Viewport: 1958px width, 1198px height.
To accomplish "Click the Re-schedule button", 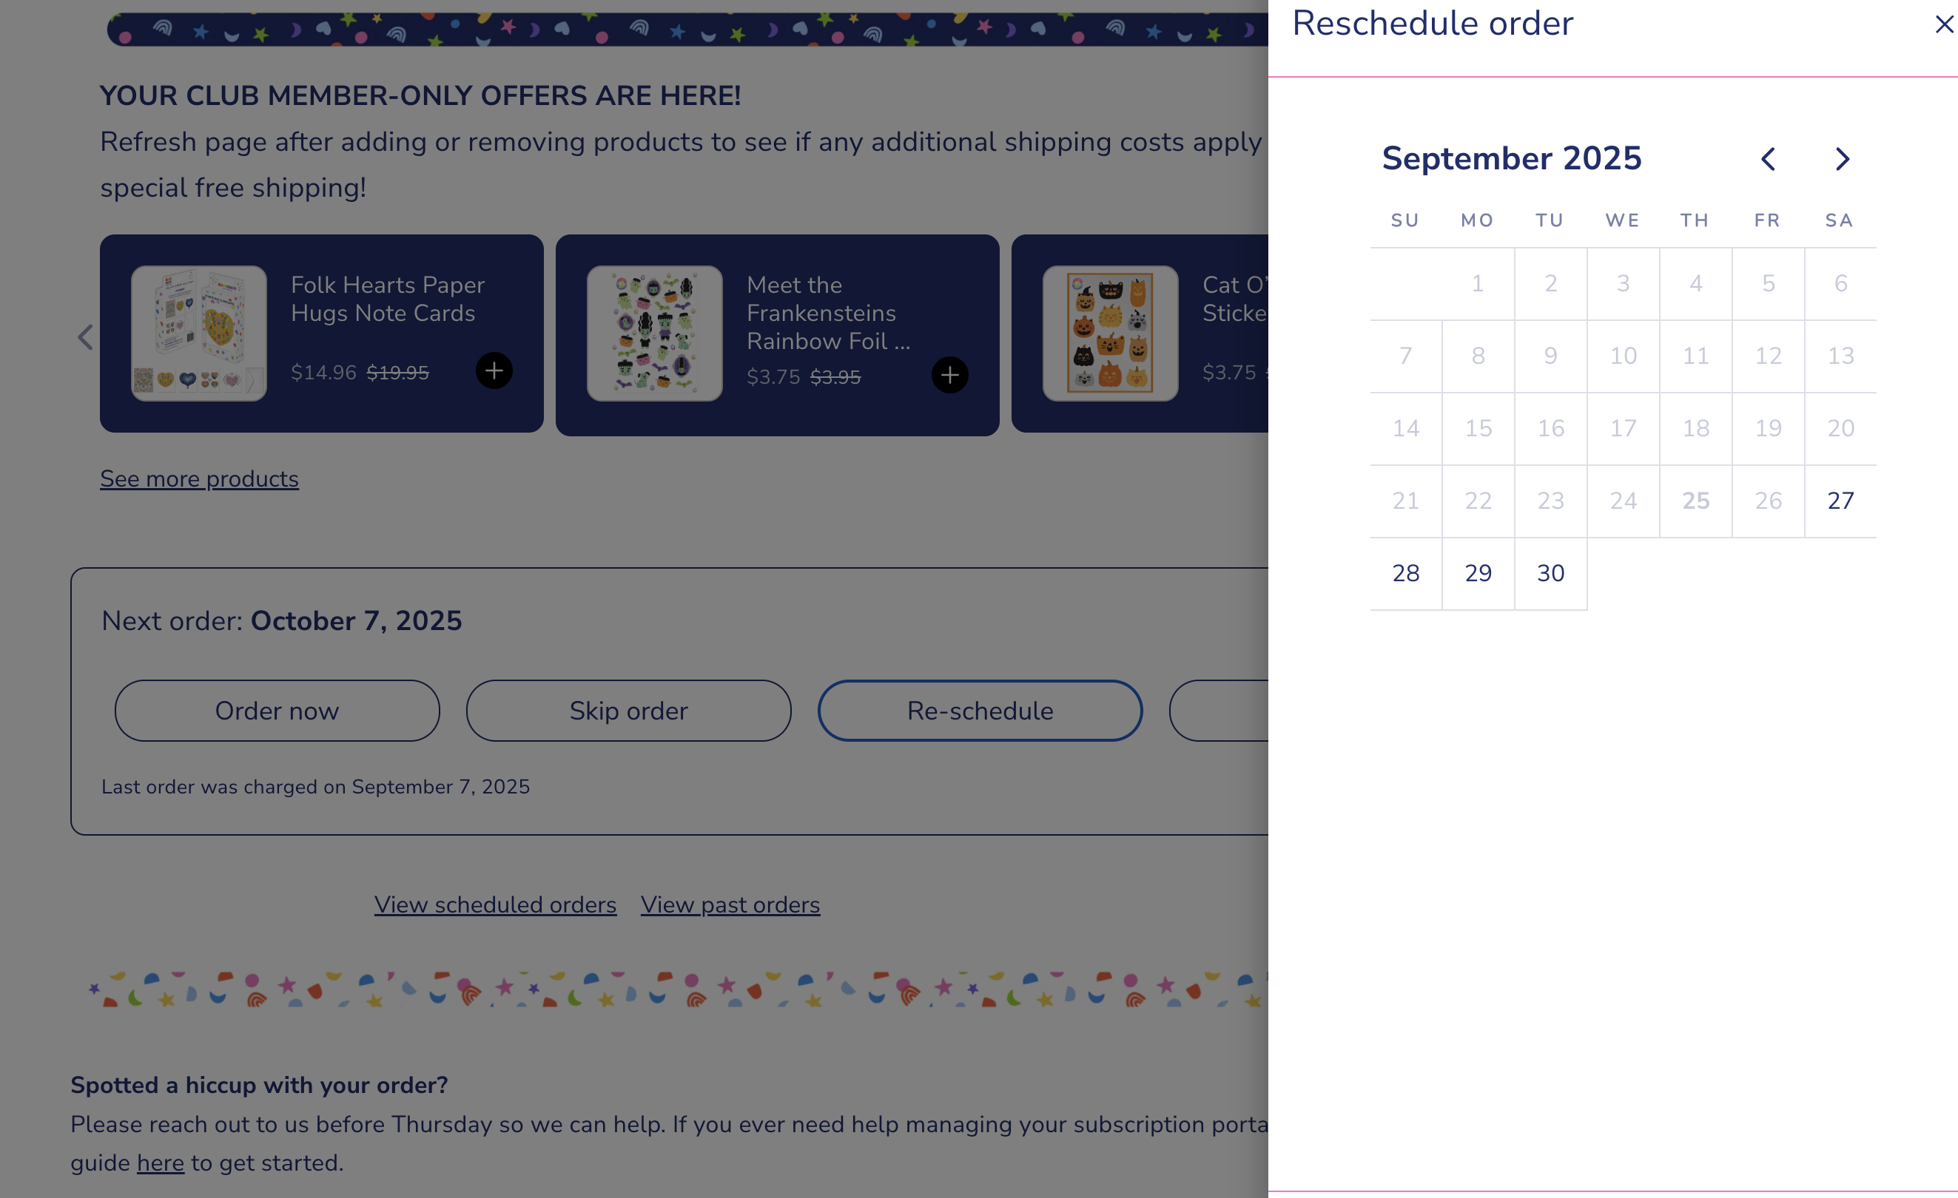I will point(980,711).
